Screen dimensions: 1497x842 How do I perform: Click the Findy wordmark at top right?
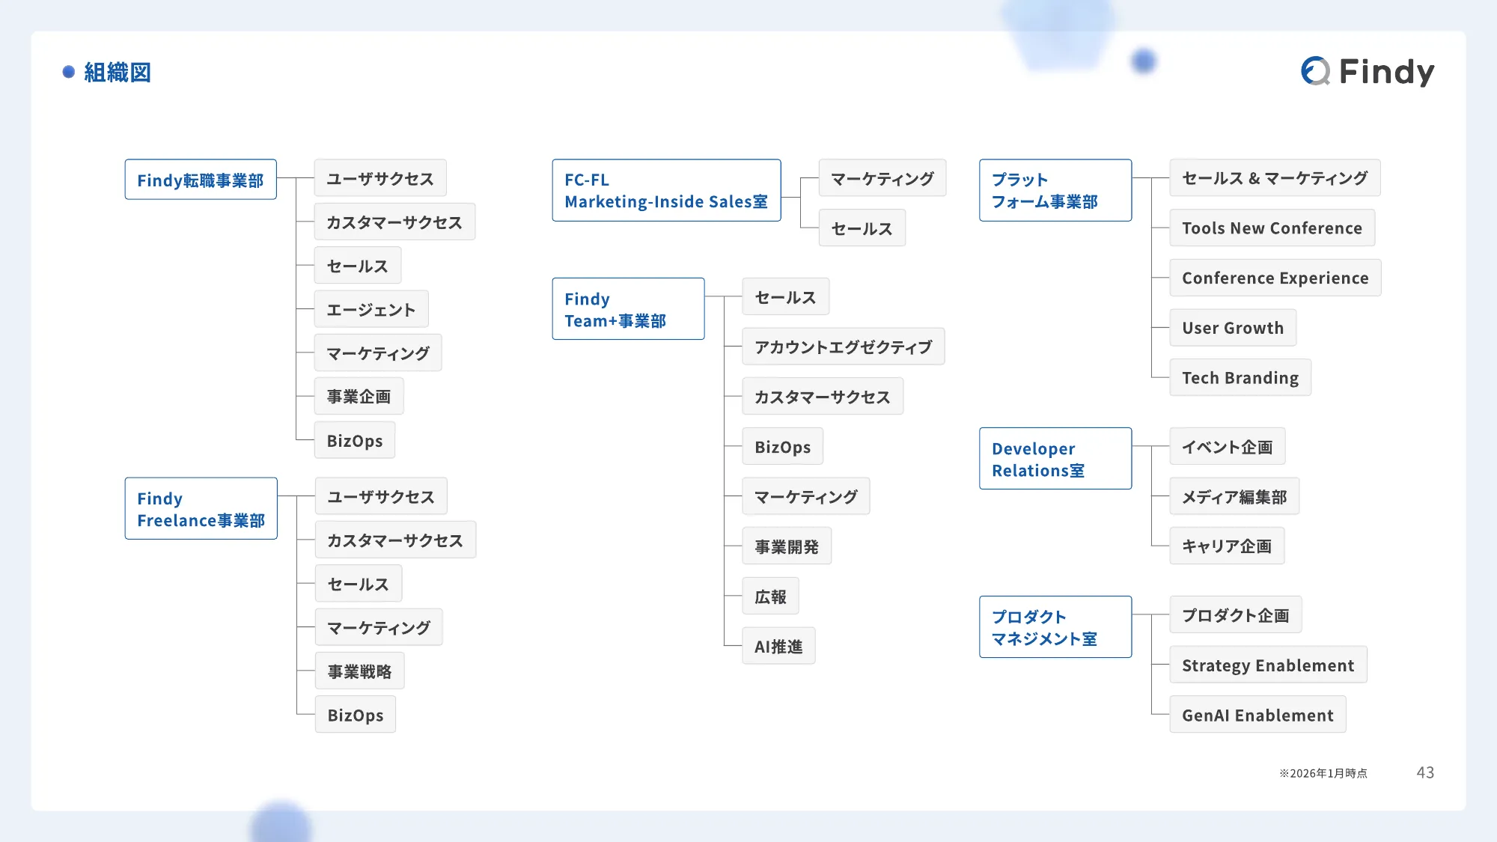click(1388, 71)
